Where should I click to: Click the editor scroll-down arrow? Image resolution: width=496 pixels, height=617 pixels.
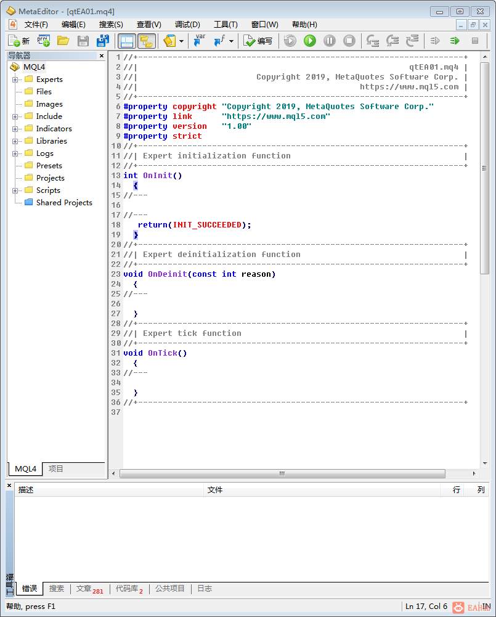[484, 464]
